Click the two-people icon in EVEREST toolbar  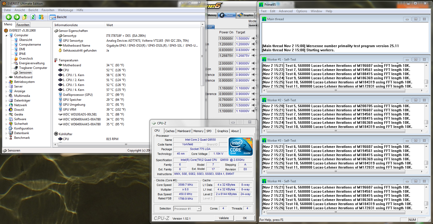[41, 17]
